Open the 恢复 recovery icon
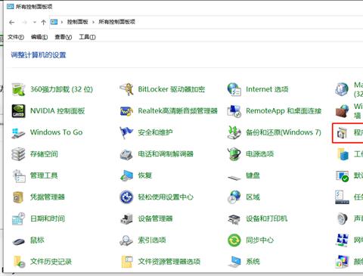The width and height of the screenshot is (363, 276). tap(126, 175)
